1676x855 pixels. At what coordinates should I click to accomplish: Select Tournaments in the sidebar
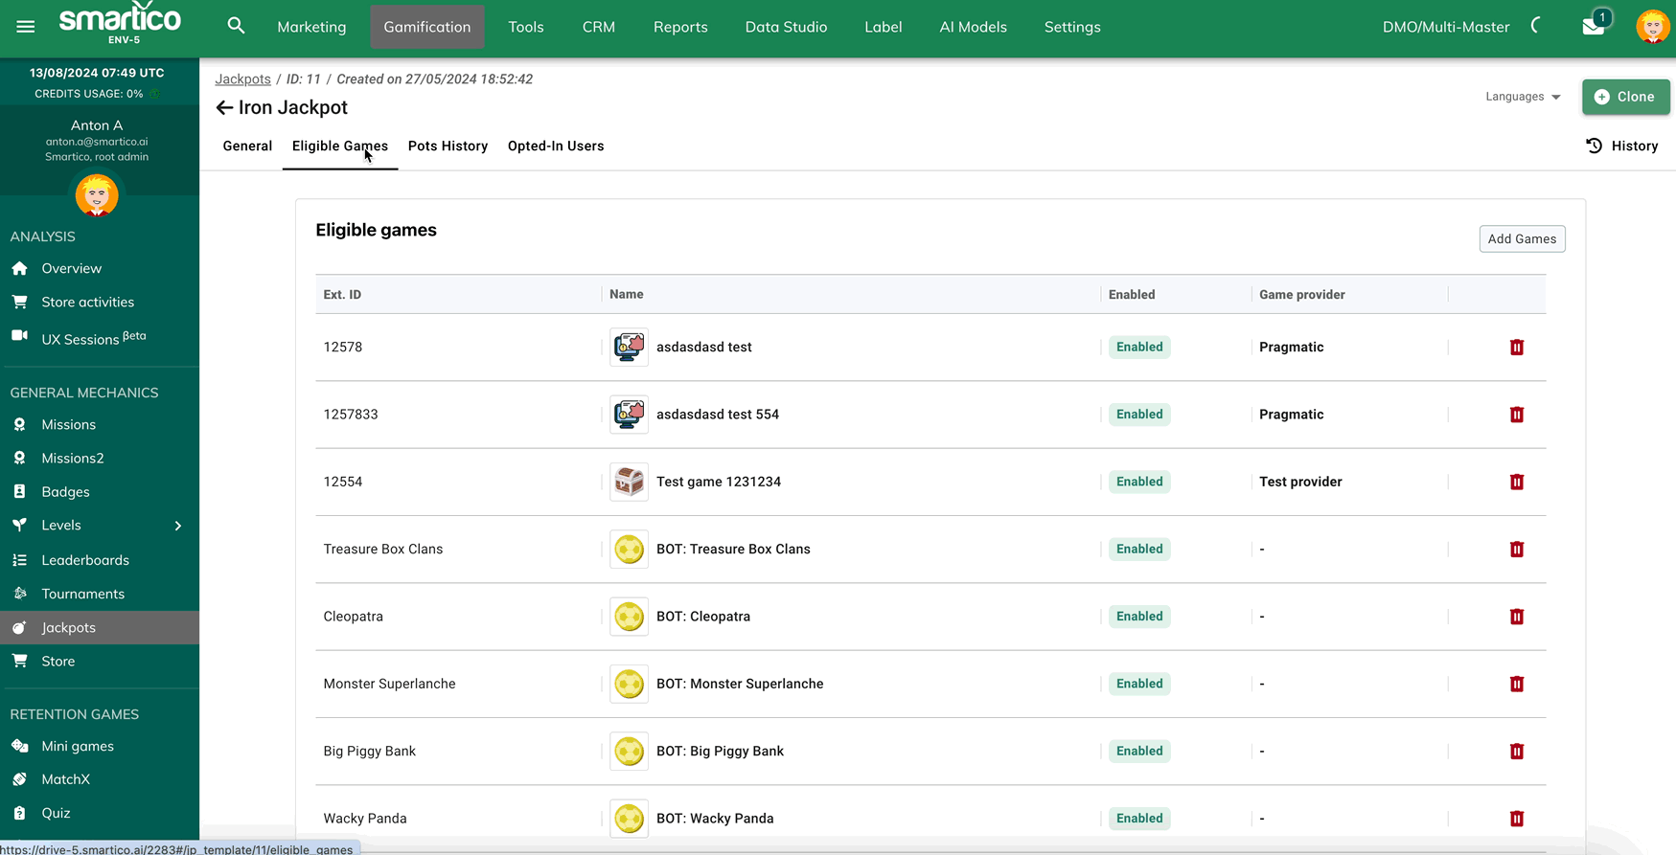click(x=82, y=594)
